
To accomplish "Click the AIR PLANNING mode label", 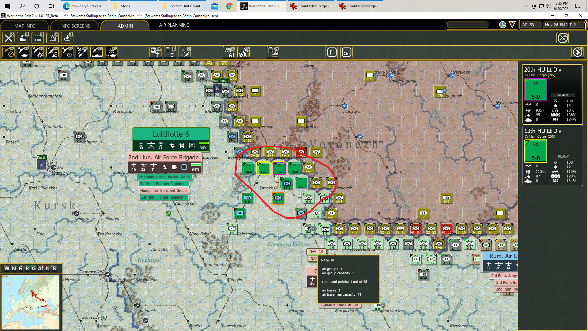I will coord(174,25).
